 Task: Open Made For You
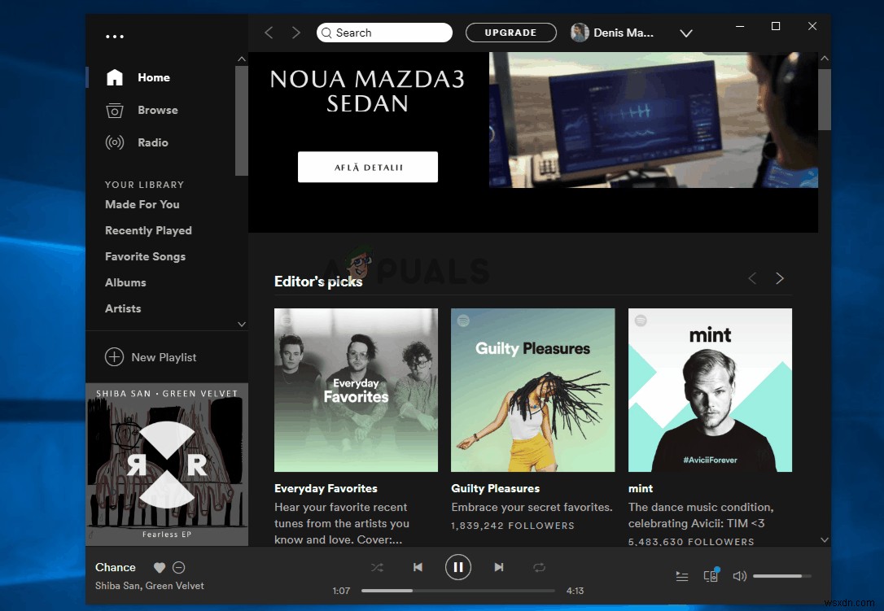click(142, 204)
